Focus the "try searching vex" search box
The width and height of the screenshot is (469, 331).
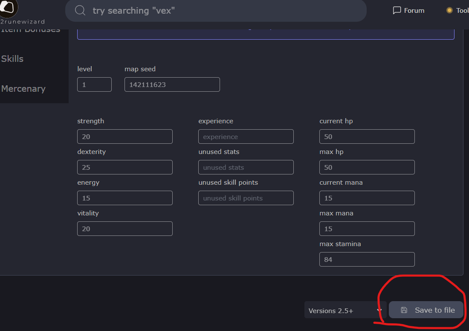(216, 11)
